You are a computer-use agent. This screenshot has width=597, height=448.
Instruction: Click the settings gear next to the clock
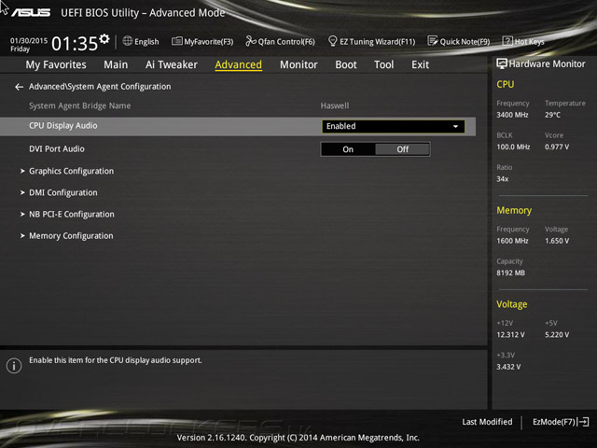[x=104, y=38]
